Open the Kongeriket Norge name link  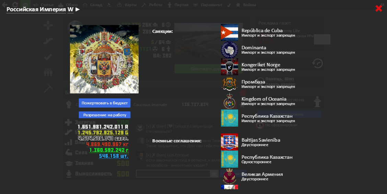[x=261, y=65]
